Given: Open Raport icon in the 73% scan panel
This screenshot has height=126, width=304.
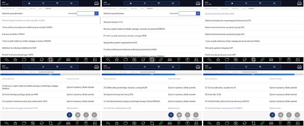Looking at the screenshot, I should point(188,115).
